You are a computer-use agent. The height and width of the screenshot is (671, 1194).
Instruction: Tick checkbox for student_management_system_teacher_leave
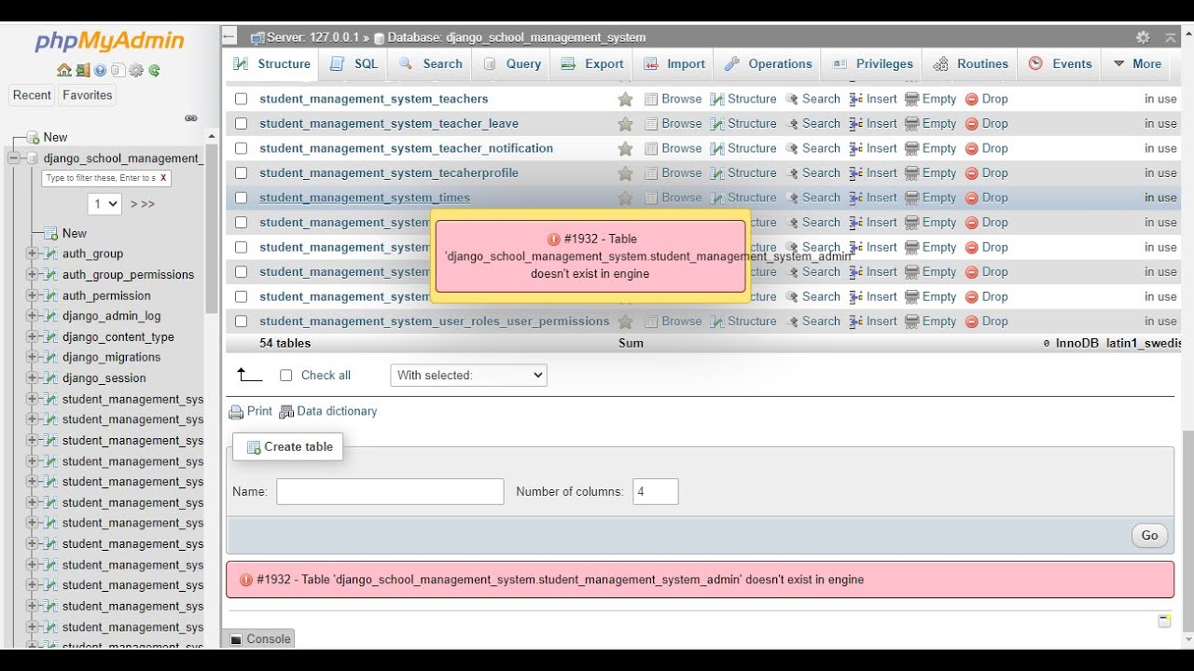242,124
